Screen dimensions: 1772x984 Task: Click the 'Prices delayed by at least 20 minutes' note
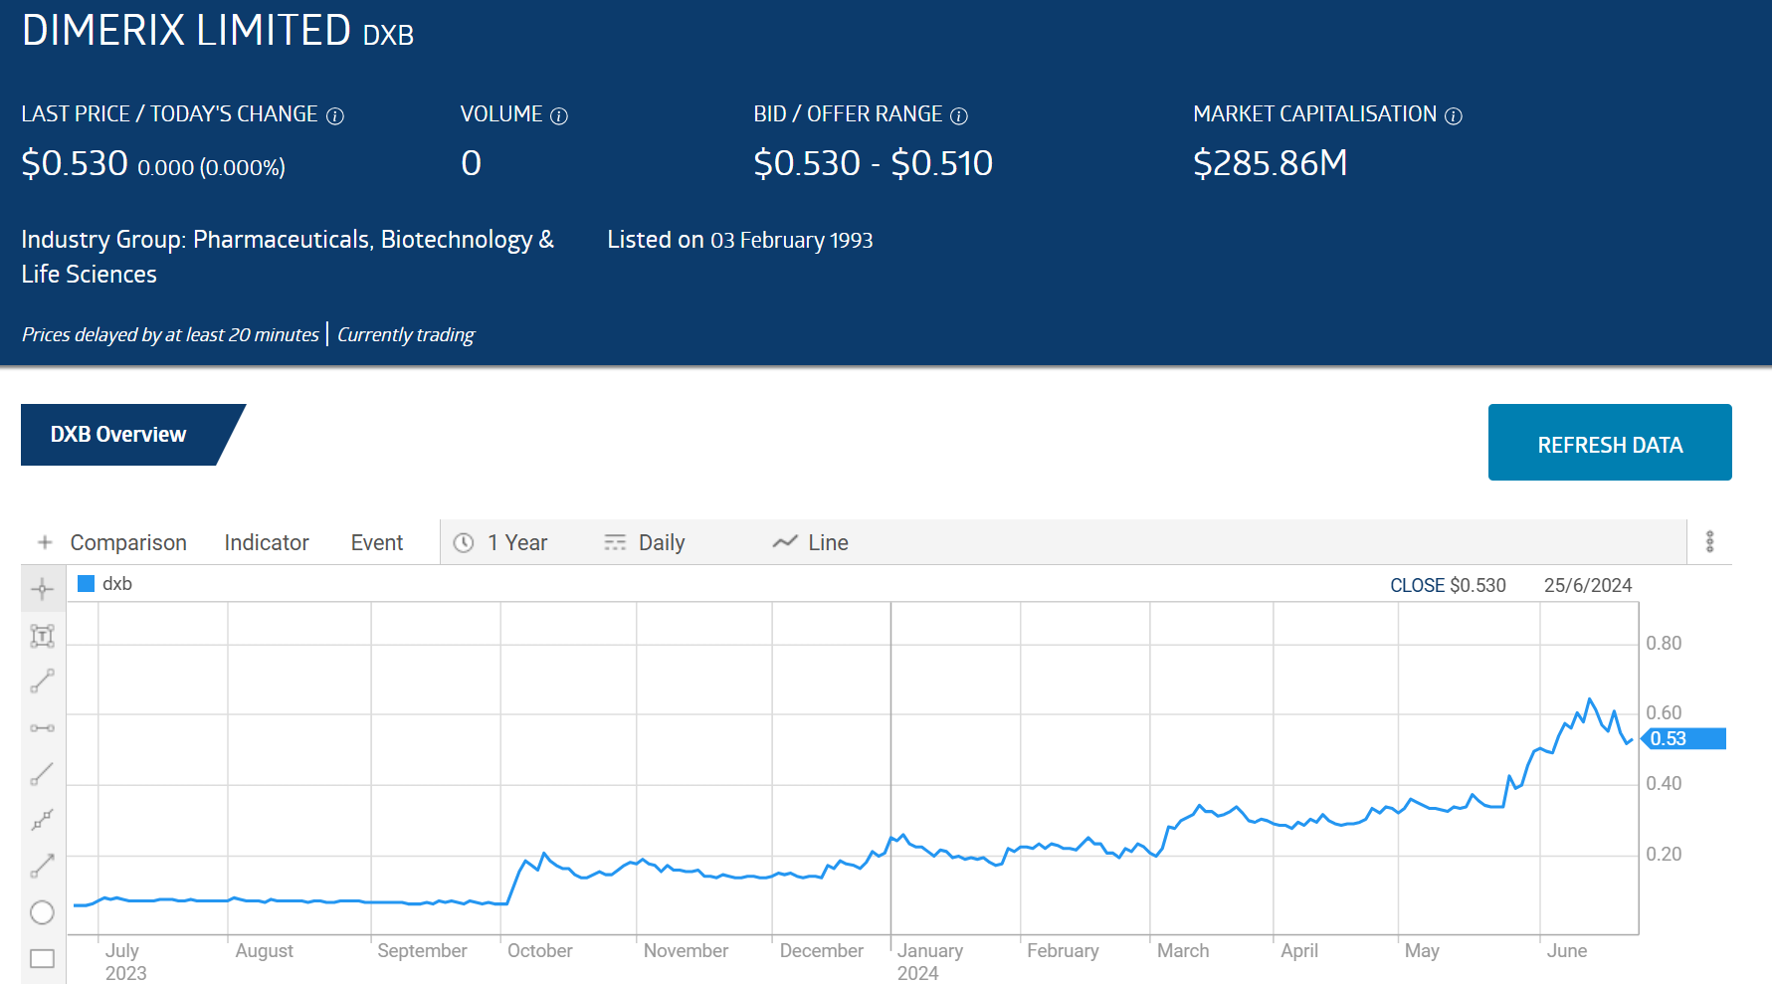[170, 334]
